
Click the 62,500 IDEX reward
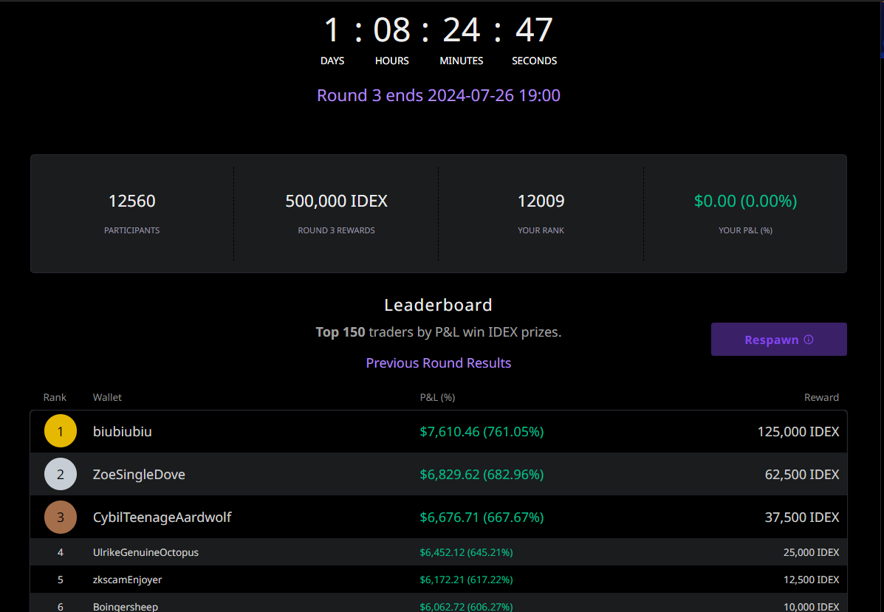802,475
